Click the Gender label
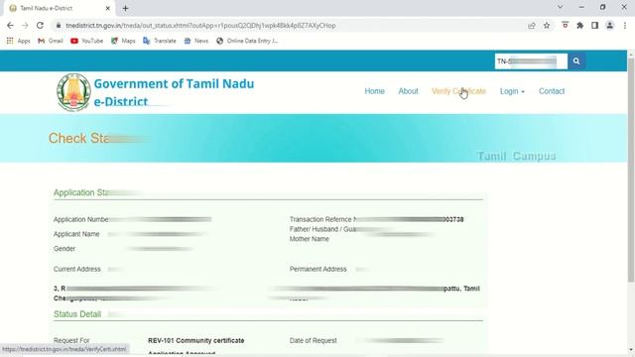 64,249
